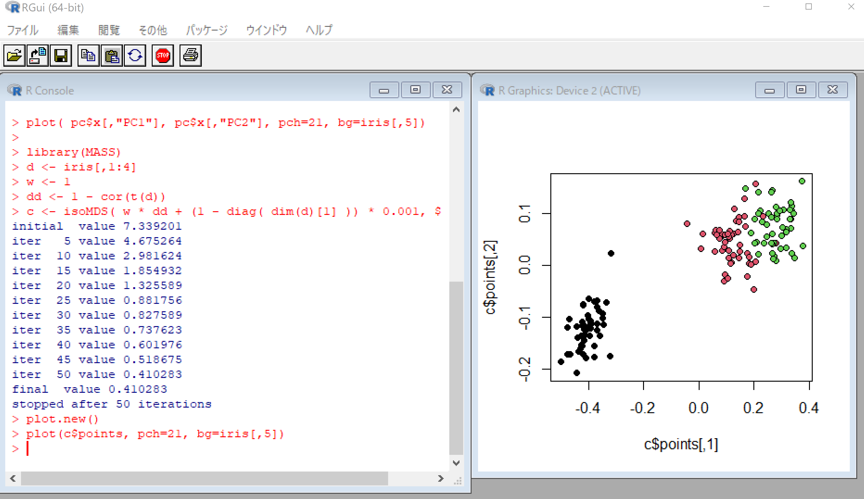Viewport: 864px width, 499px height.
Task: Click the R Console window icon
Action: point(15,90)
